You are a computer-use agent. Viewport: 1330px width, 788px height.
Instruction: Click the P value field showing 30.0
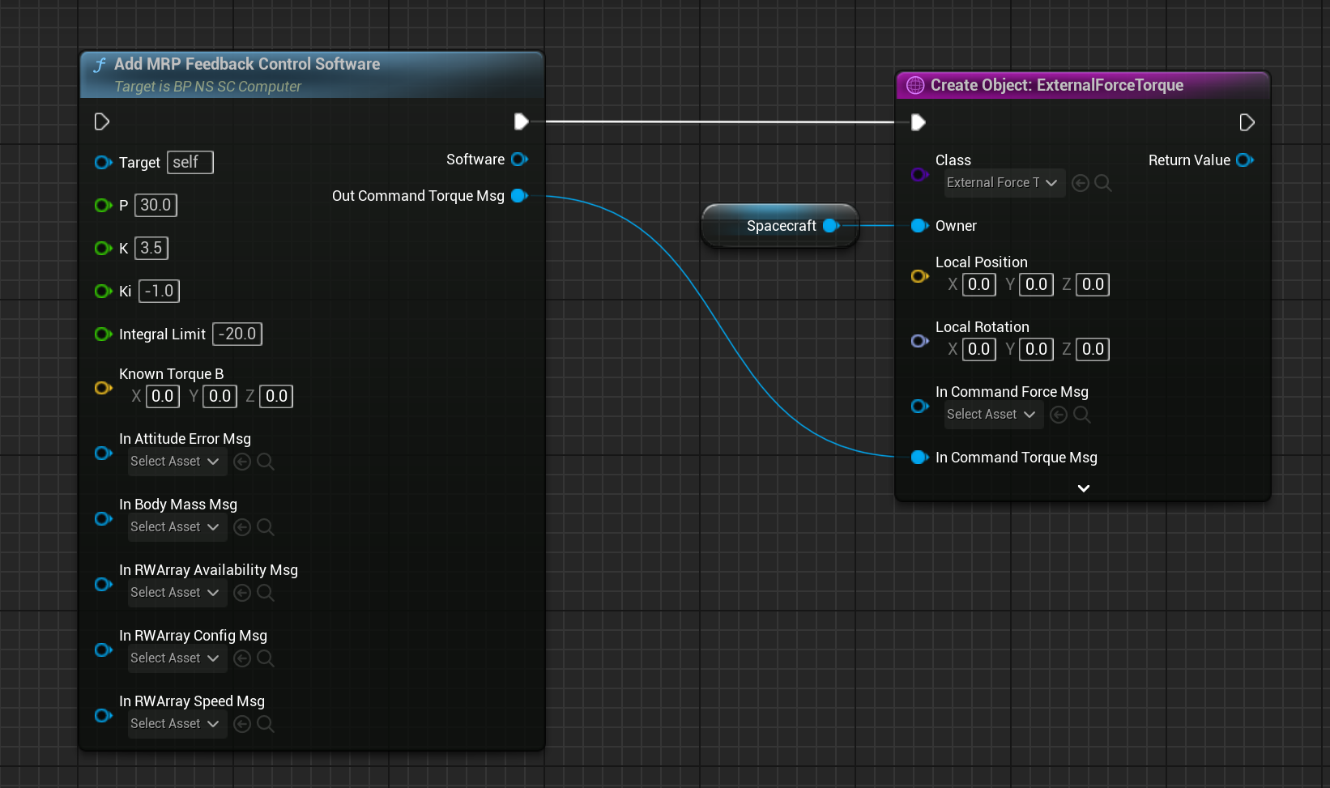click(x=156, y=205)
